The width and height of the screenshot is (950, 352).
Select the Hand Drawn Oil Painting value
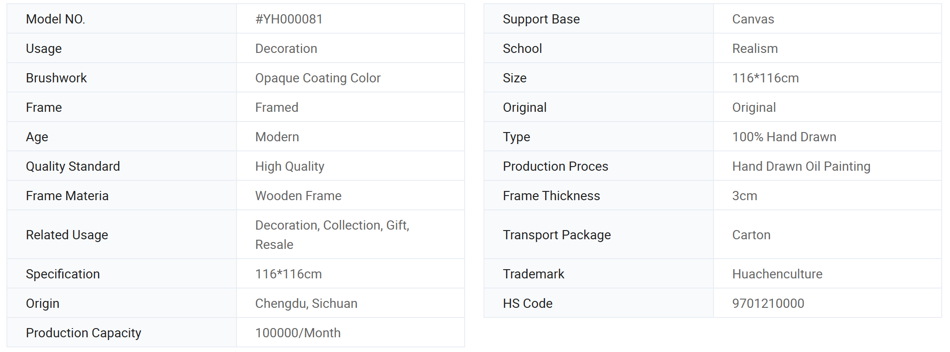pos(801,166)
